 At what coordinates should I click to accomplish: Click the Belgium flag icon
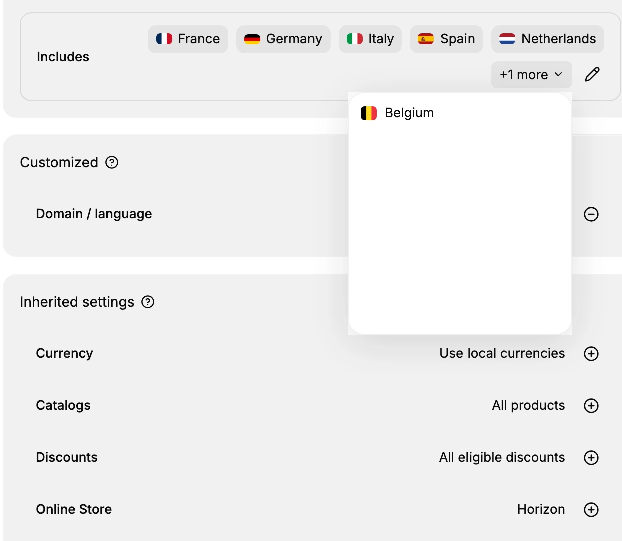pos(369,113)
